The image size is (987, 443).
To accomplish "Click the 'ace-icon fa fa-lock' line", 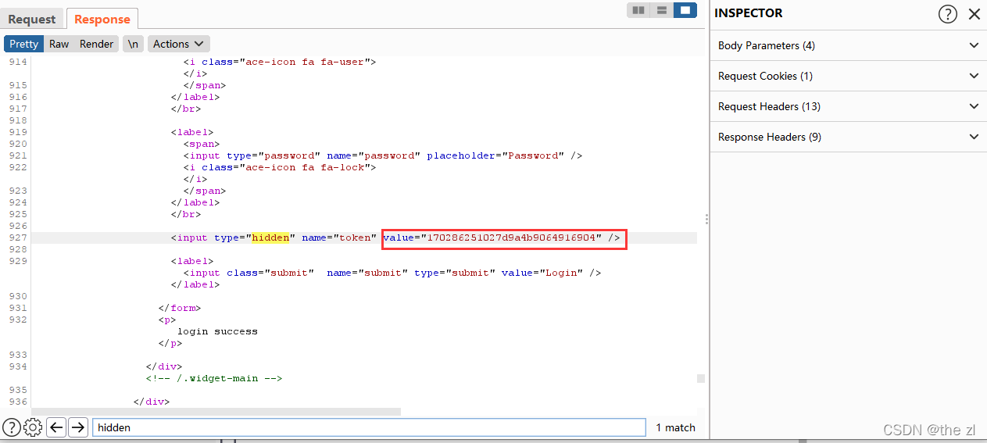I will tap(280, 167).
